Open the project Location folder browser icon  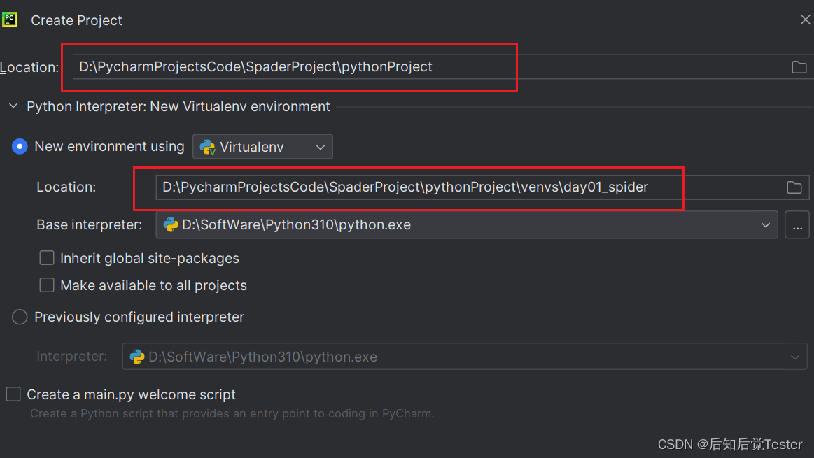pos(799,66)
